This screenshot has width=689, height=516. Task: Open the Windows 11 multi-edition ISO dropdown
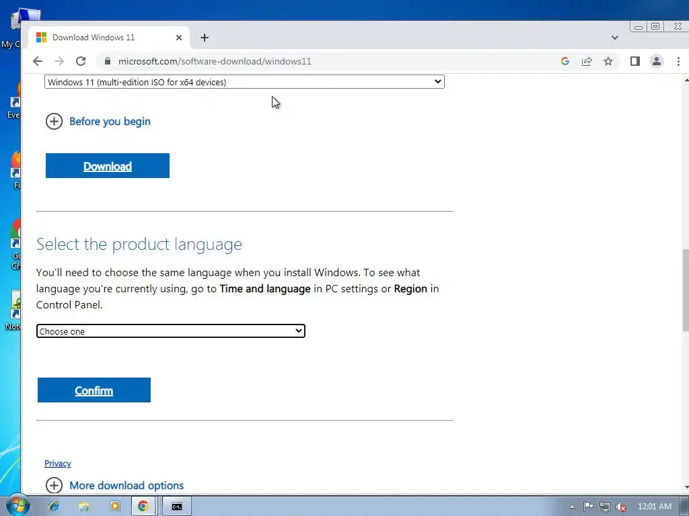click(244, 81)
